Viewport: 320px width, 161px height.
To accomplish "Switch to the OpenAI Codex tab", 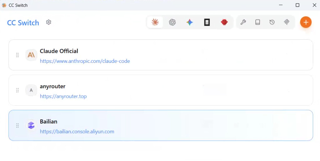I will point(172,22).
